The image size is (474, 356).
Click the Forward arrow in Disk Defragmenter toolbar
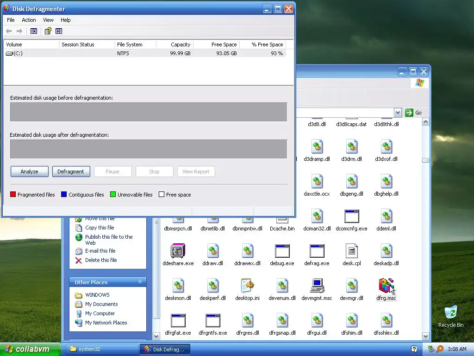pyautogui.click(x=19, y=31)
